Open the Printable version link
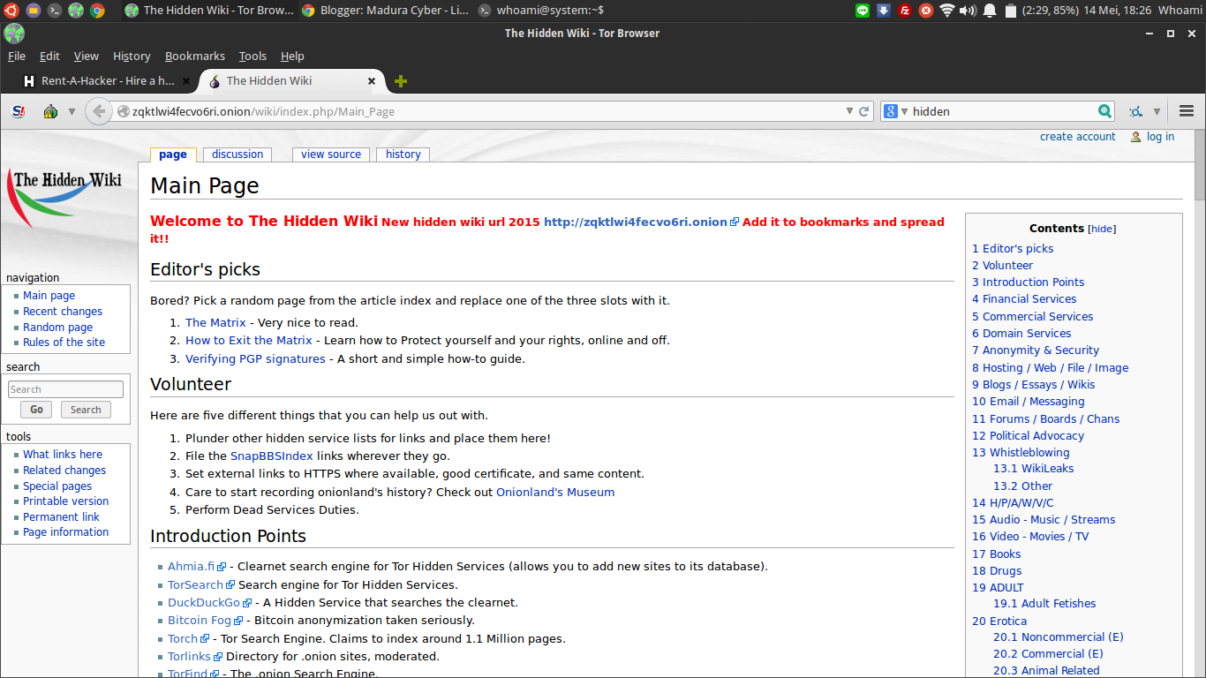This screenshot has height=678, width=1206. click(x=66, y=501)
